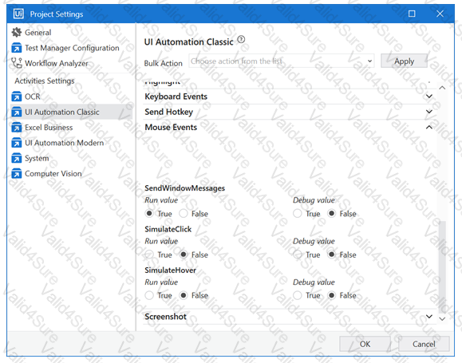This screenshot has width=462, height=363.
Task: Set SimulateHover run value to True
Action: (149, 295)
